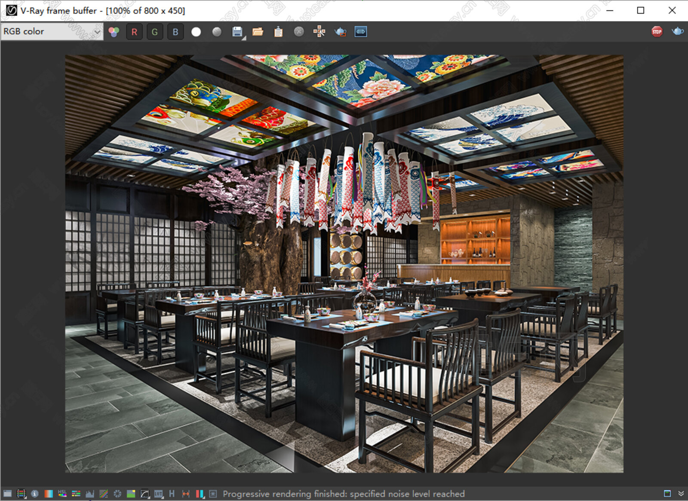Force color clamping icon in status bar
This screenshot has width=688, height=501.
pyautogui.click(x=21, y=494)
